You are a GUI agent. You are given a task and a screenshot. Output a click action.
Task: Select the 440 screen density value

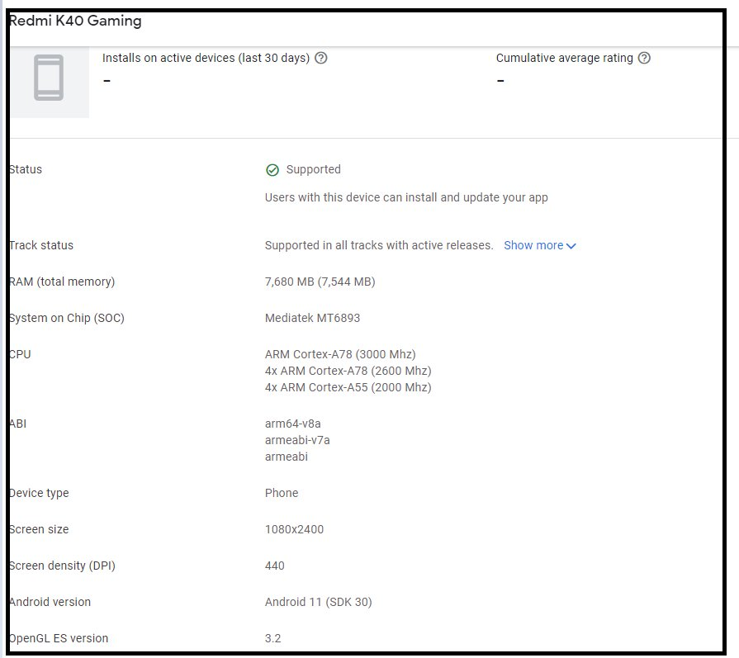pyautogui.click(x=275, y=566)
